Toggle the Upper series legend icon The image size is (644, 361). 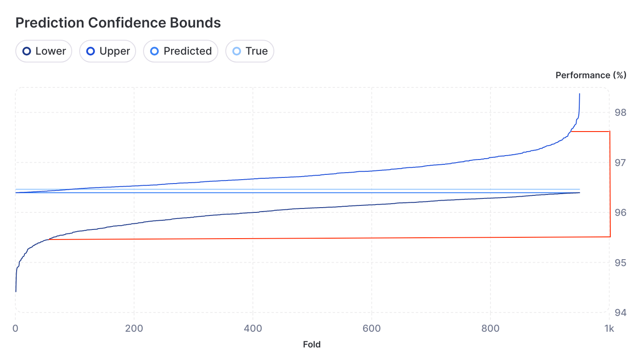[90, 51]
